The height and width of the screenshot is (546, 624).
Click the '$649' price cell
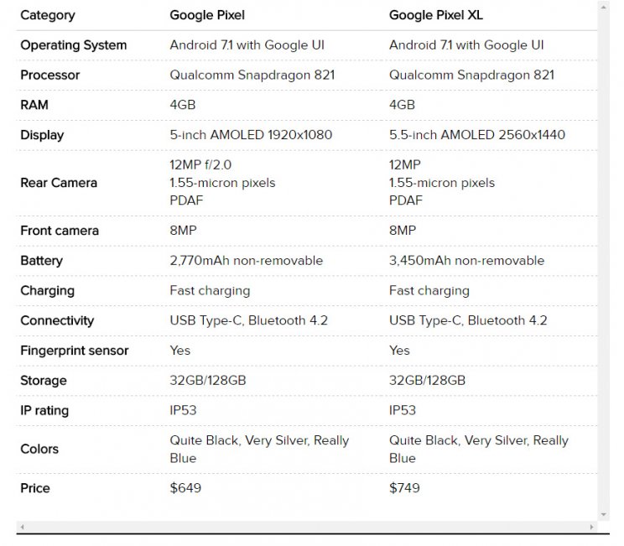coord(185,488)
